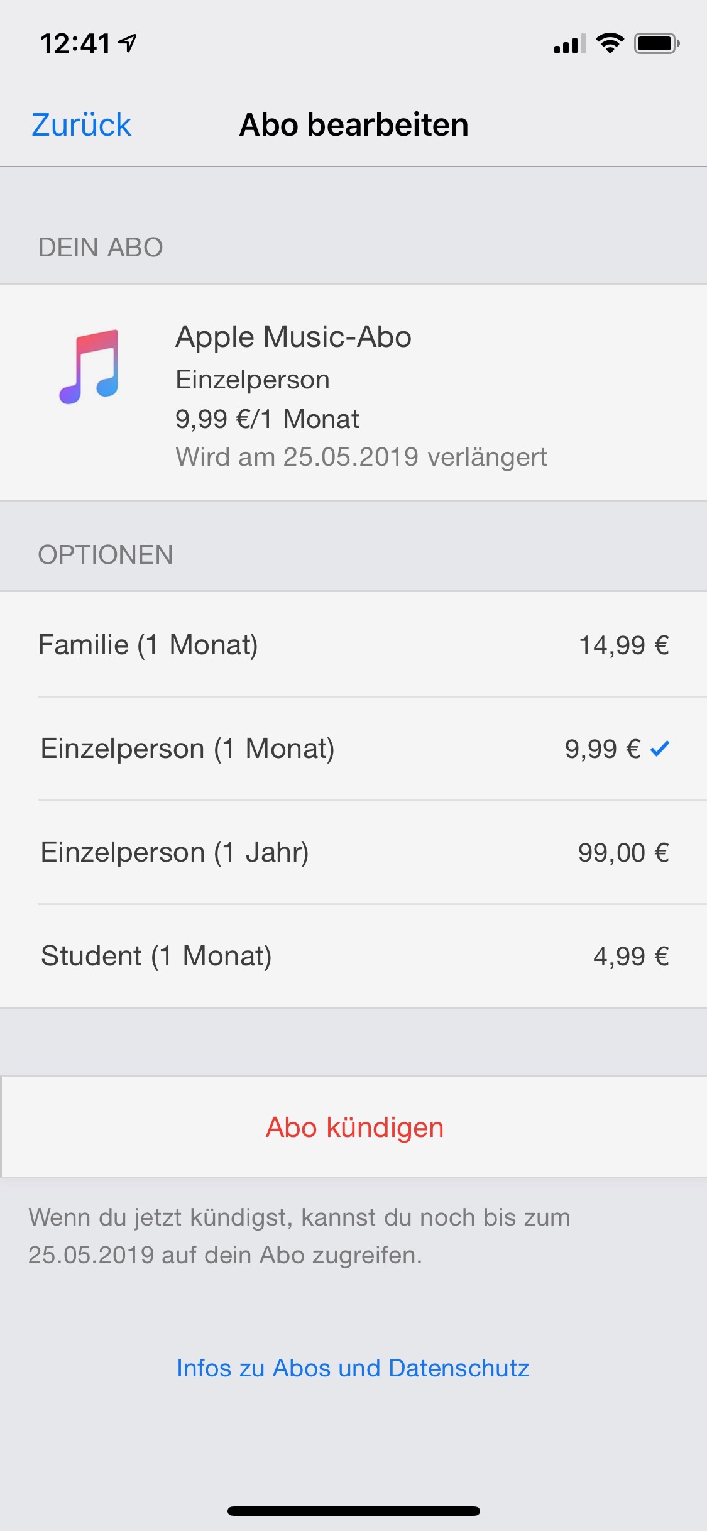Tap the home indicator bar

click(x=353, y=1511)
